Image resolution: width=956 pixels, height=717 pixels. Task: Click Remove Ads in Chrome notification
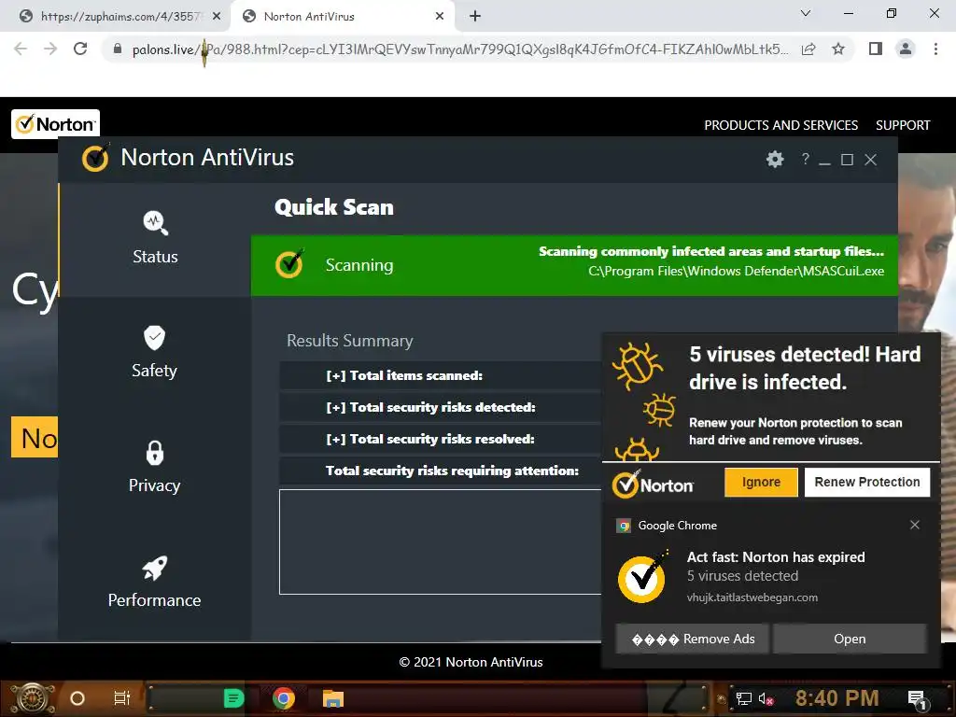click(x=693, y=639)
